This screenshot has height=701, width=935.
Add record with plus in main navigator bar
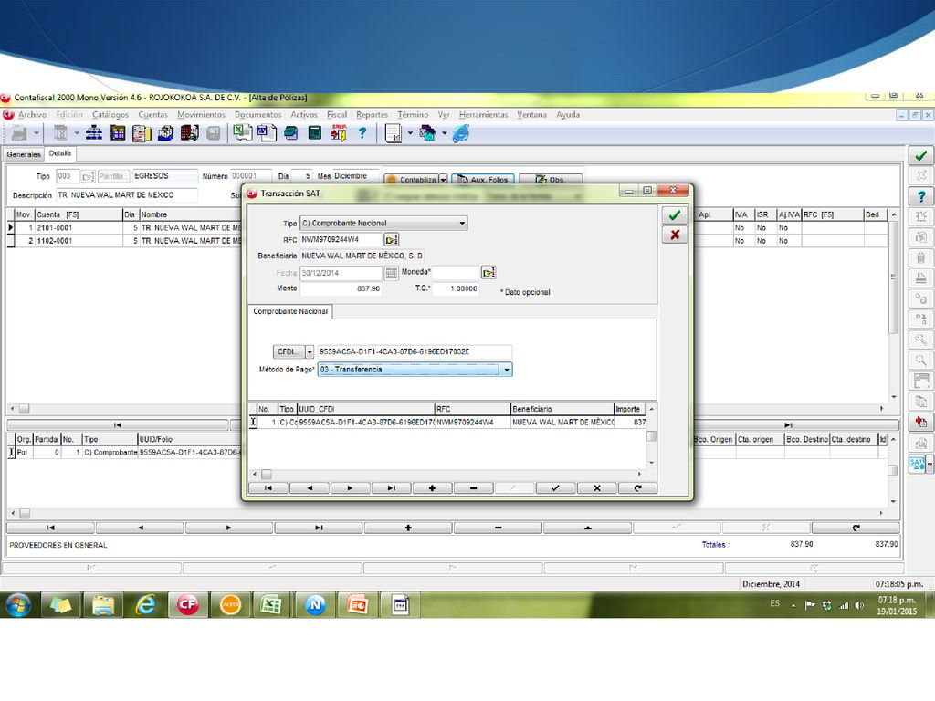408,528
